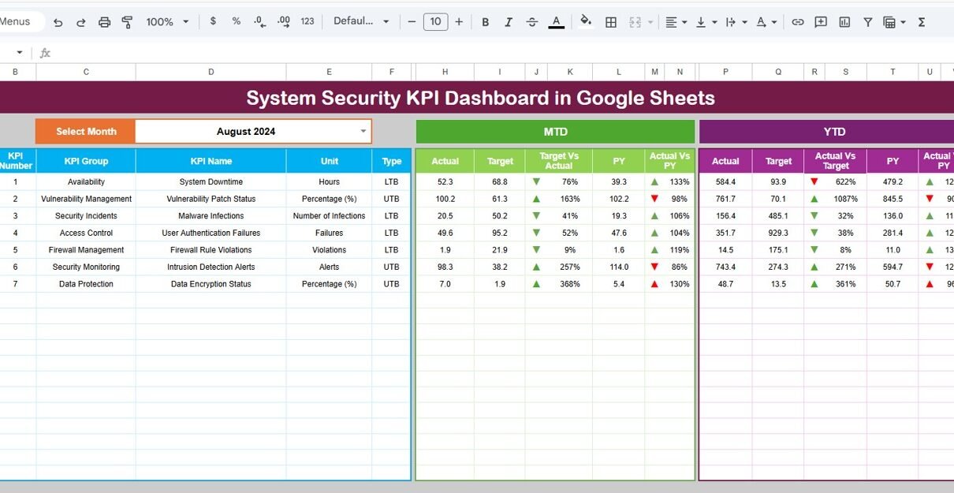Toggle bold formatting
The width and height of the screenshot is (954, 493).
pos(486,22)
